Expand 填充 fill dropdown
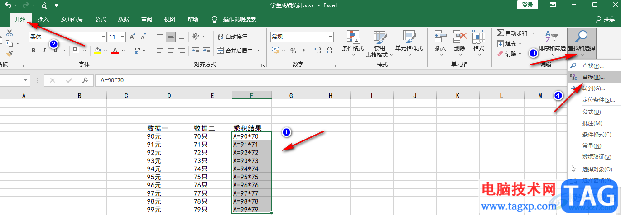621x215 pixels. tap(520, 44)
